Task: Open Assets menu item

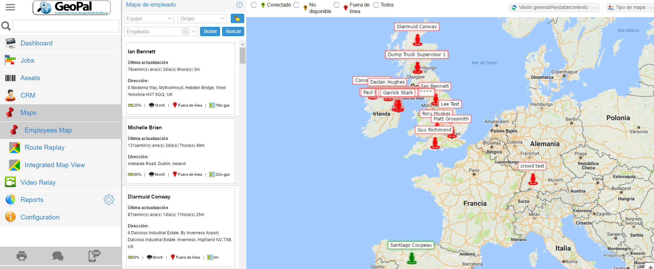Action: coord(61,78)
